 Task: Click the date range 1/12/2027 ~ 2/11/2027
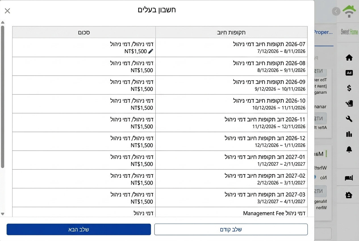pos(281,164)
